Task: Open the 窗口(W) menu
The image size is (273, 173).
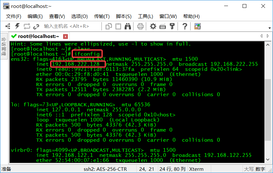Action: pos(168,16)
